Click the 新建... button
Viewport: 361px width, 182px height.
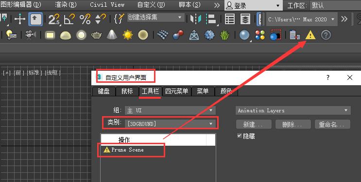(x=254, y=124)
